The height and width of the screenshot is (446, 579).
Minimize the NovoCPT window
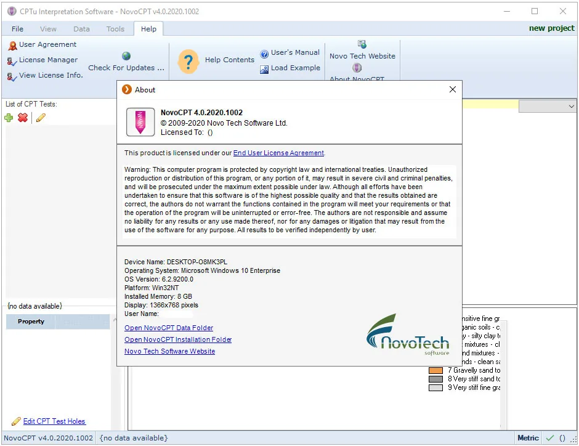(507, 12)
